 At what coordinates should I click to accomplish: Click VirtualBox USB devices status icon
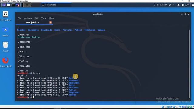(x=174, y=107)
